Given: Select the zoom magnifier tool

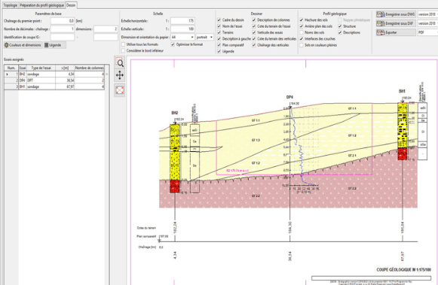Looking at the screenshot, I should [120, 63].
